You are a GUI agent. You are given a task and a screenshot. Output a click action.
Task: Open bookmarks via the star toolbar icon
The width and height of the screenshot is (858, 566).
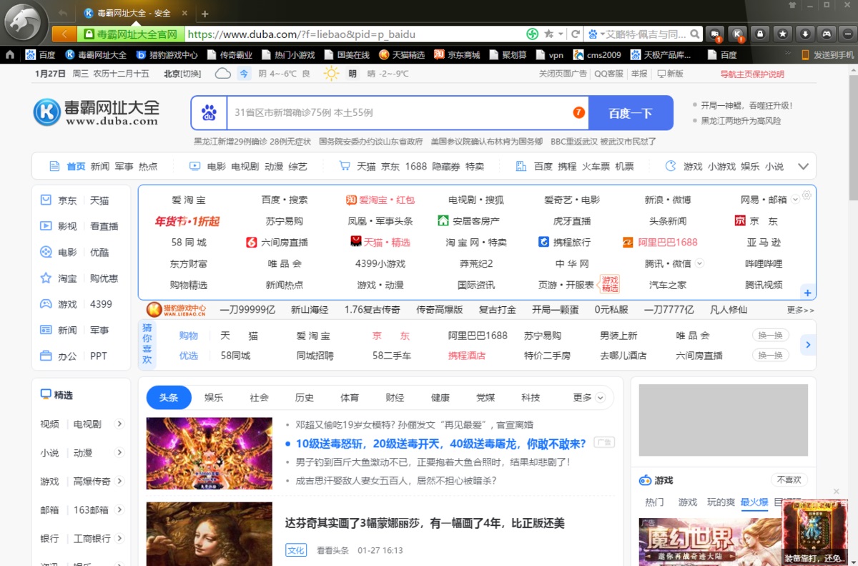(x=781, y=34)
